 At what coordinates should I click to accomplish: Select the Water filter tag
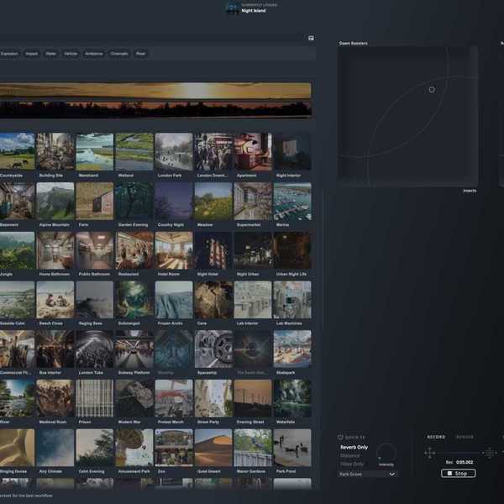[50, 54]
